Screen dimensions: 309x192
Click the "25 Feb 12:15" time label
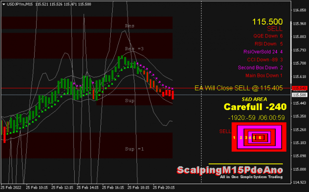tap(62, 188)
